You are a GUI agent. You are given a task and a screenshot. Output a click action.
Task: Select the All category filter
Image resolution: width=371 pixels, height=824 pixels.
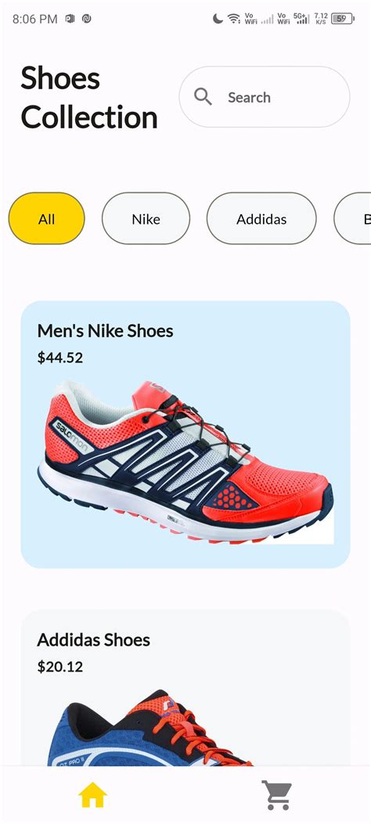point(47,218)
